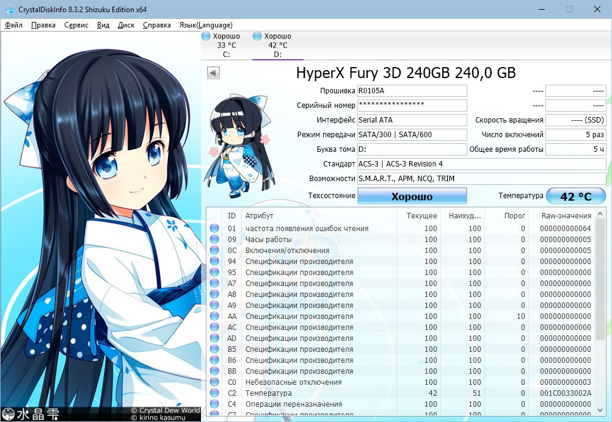Image resolution: width=612 pixels, height=422 pixels.
Task: Click the ID column header
Action: tap(232, 215)
